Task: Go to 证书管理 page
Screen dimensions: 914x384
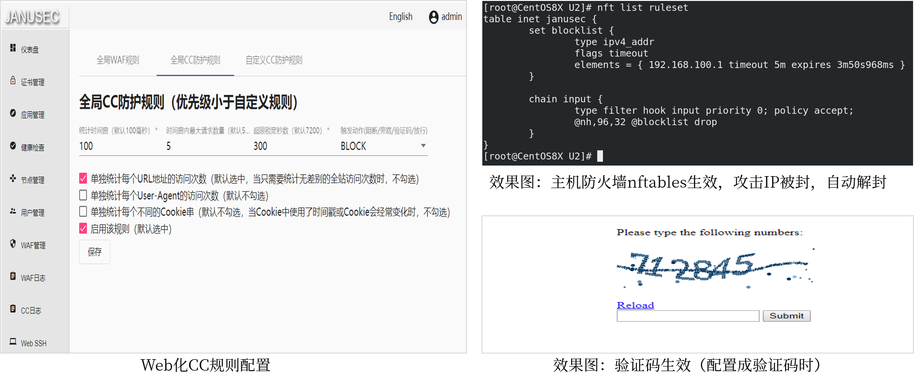Action: [x=33, y=82]
